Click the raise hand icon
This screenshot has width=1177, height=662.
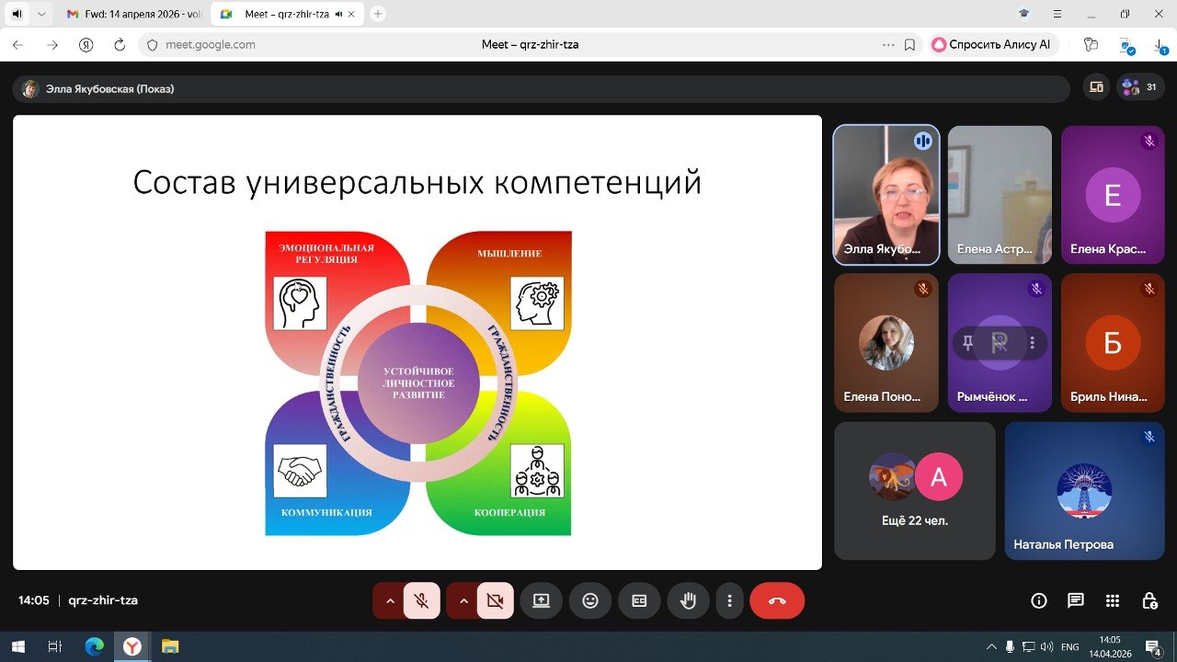[688, 600]
